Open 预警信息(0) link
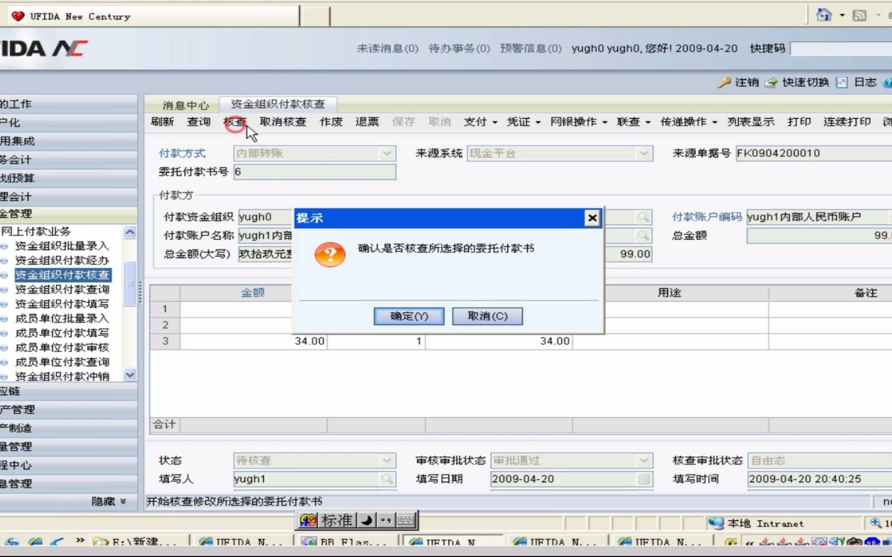The width and height of the screenshot is (892, 557). [x=531, y=48]
